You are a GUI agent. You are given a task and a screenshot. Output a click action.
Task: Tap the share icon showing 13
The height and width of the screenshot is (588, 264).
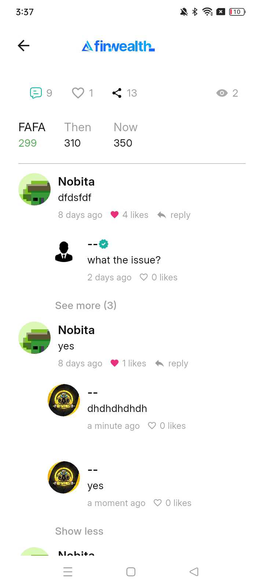pos(117,93)
